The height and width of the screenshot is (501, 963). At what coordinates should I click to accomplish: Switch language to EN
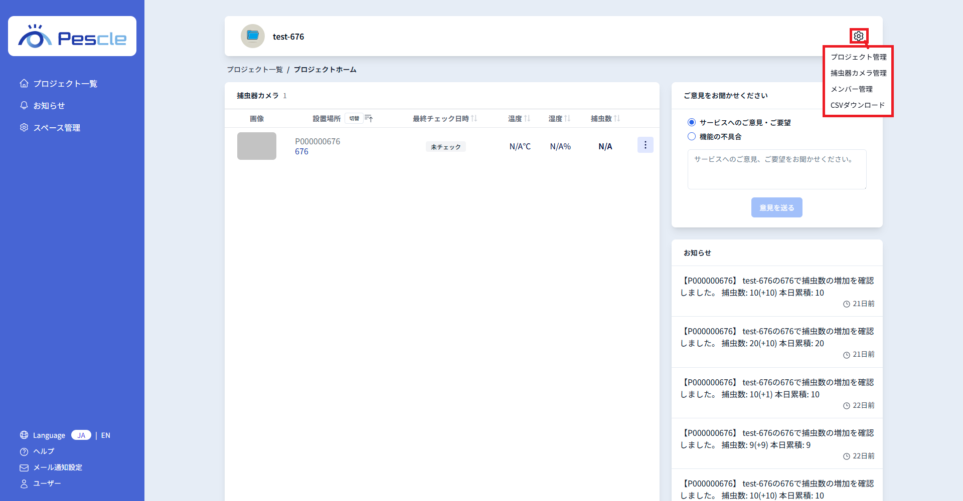105,435
